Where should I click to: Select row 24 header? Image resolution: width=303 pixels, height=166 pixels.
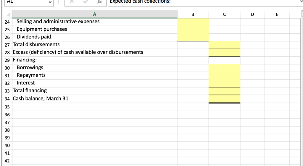pos(7,22)
